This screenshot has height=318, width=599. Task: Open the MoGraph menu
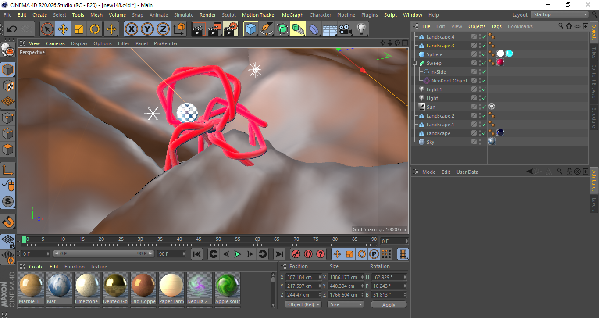292,15
